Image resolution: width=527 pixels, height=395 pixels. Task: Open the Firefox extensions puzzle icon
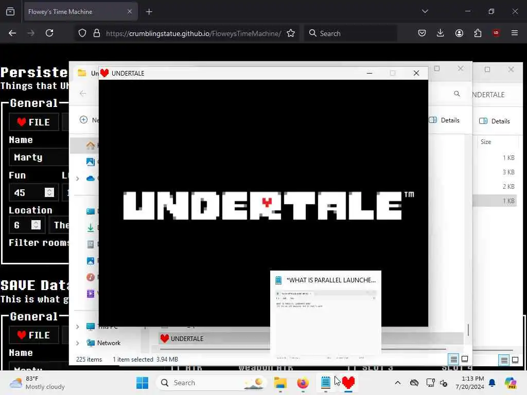[478, 33]
